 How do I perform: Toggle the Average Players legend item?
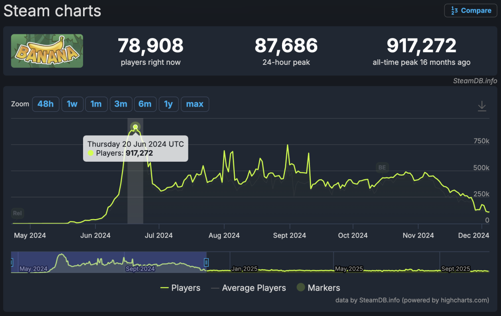(248, 288)
